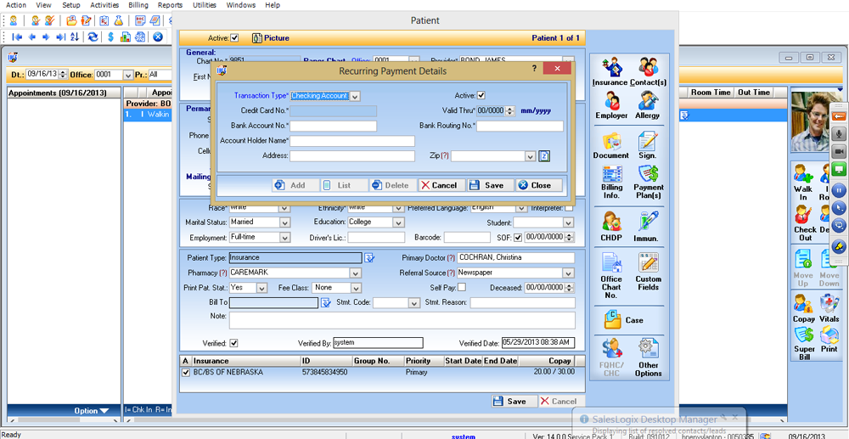
Task: Toggle the Verified checkbox
Action: [x=234, y=343]
